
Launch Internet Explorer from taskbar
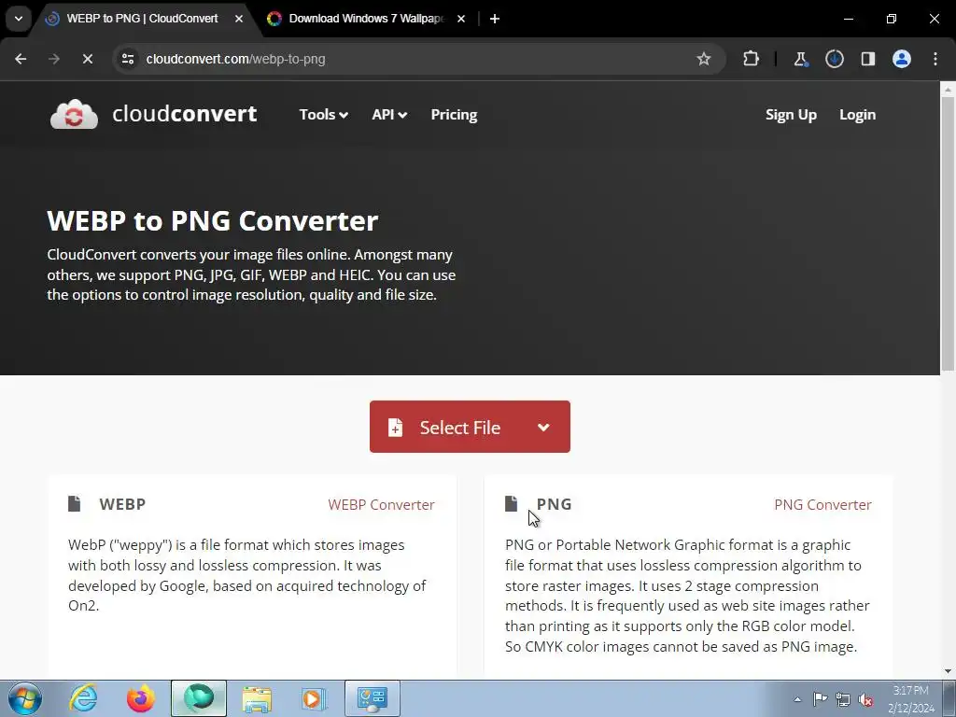83,698
